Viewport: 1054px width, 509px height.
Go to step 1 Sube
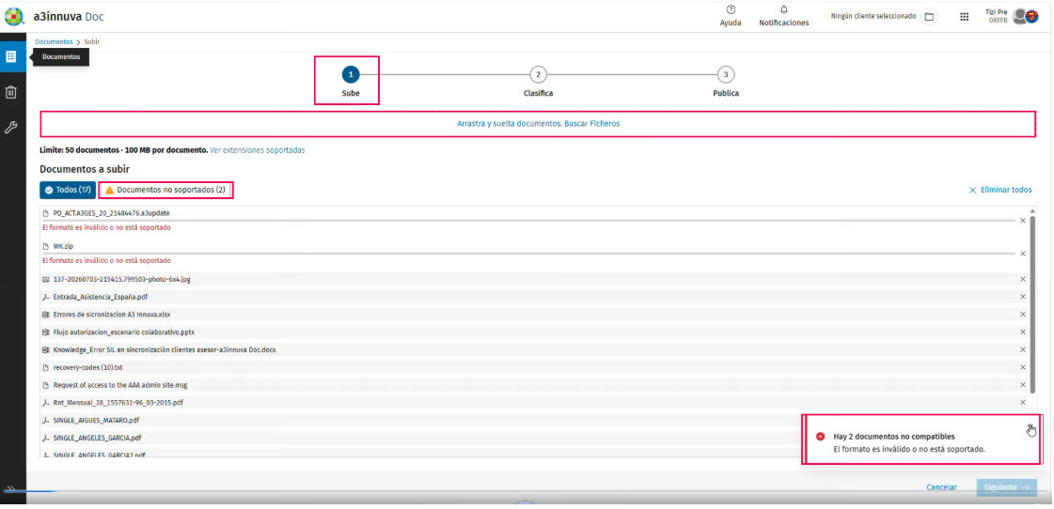coord(350,83)
